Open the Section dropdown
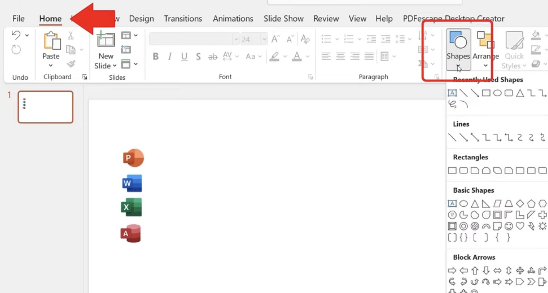Viewport: 548px width, 293px height. [129, 64]
